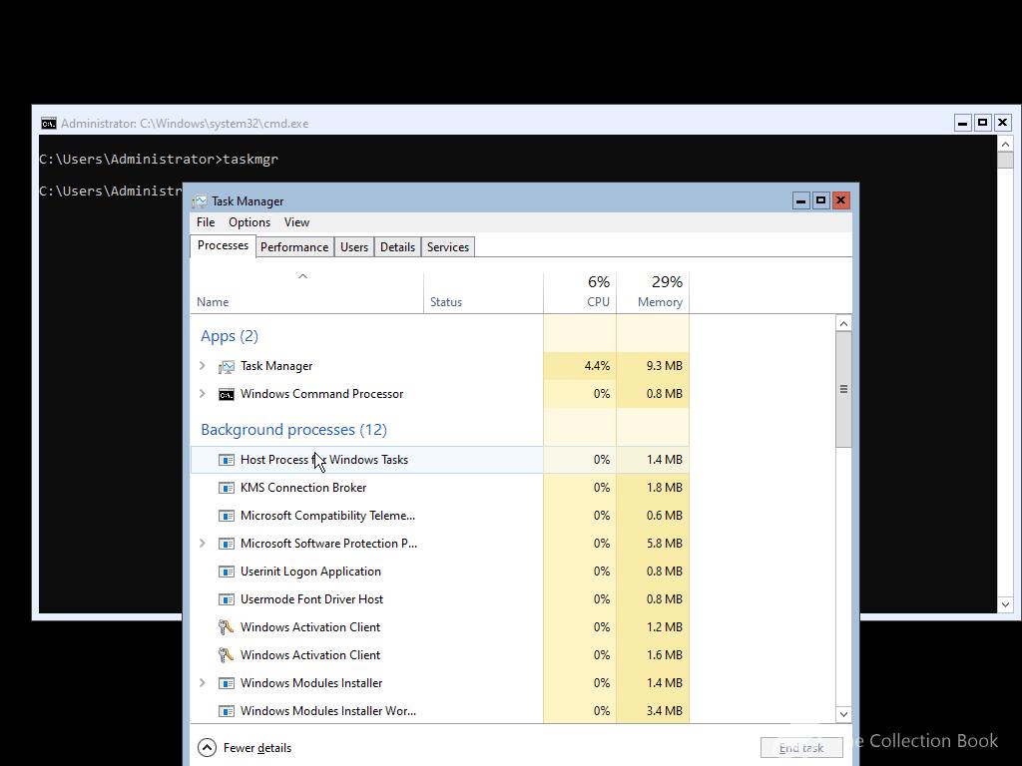Screen dimensions: 1022x766
Task: Click the process list scrollbar thumb
Action: (x=843, y=389)
